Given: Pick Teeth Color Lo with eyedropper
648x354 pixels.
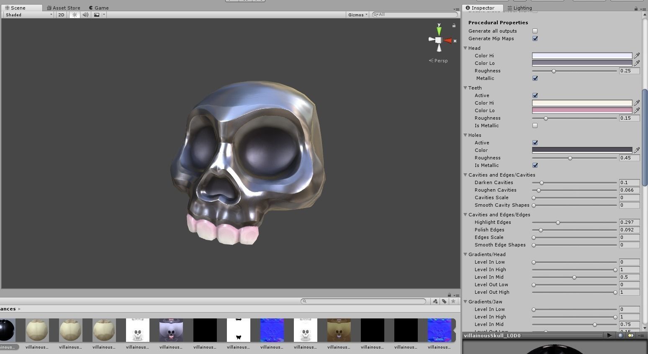Looking at the screenshot, I should 637,110.
